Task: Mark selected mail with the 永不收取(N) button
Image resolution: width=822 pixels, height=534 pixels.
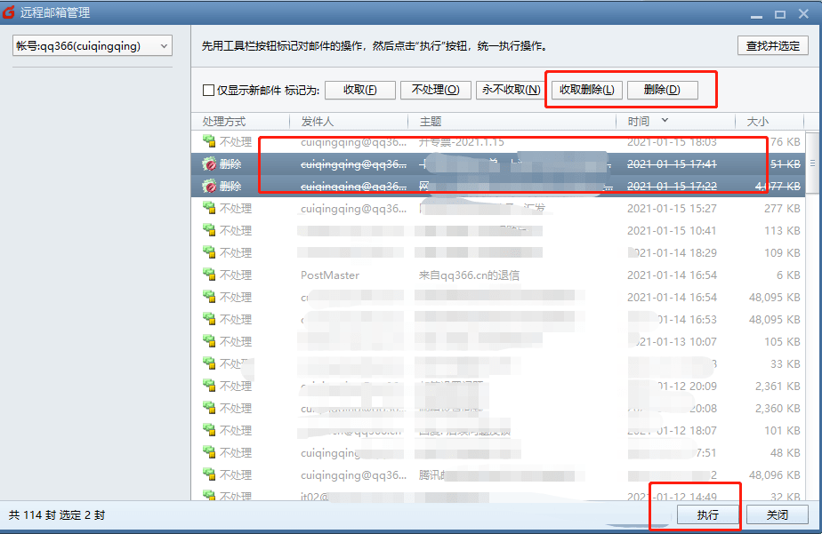Action: [511, 90]
